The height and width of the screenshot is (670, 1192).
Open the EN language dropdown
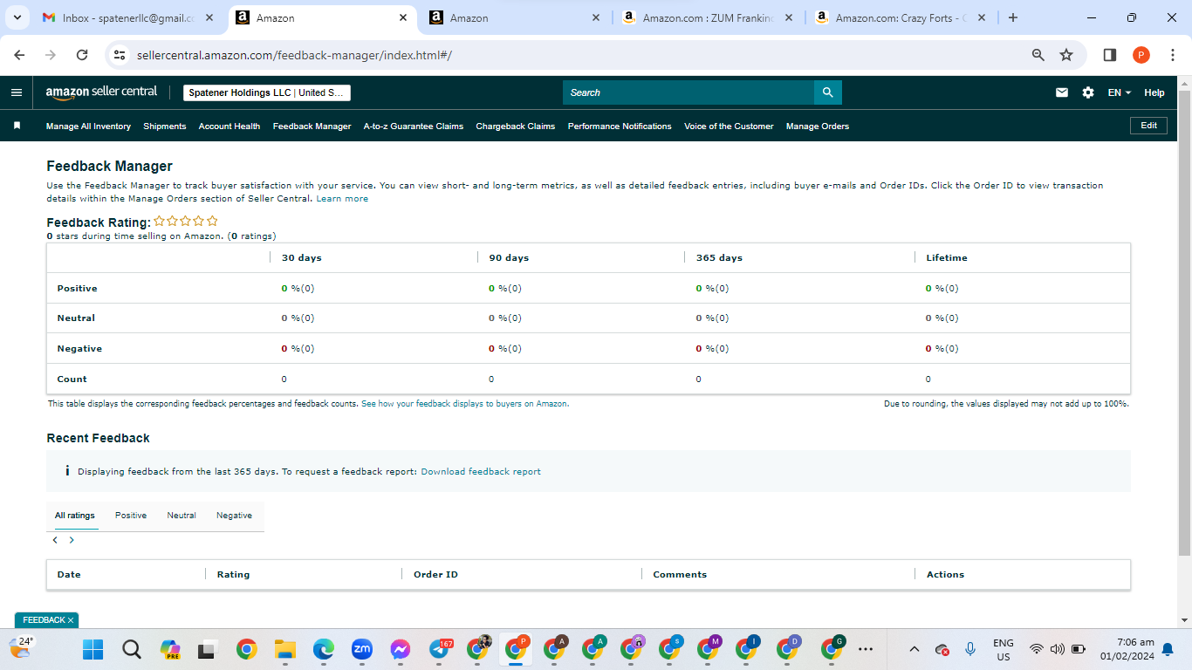point(1119,92)
